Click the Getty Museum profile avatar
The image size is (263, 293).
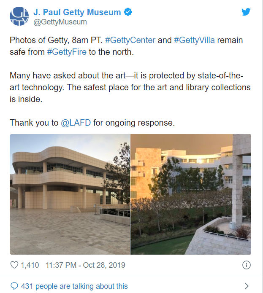20,16
